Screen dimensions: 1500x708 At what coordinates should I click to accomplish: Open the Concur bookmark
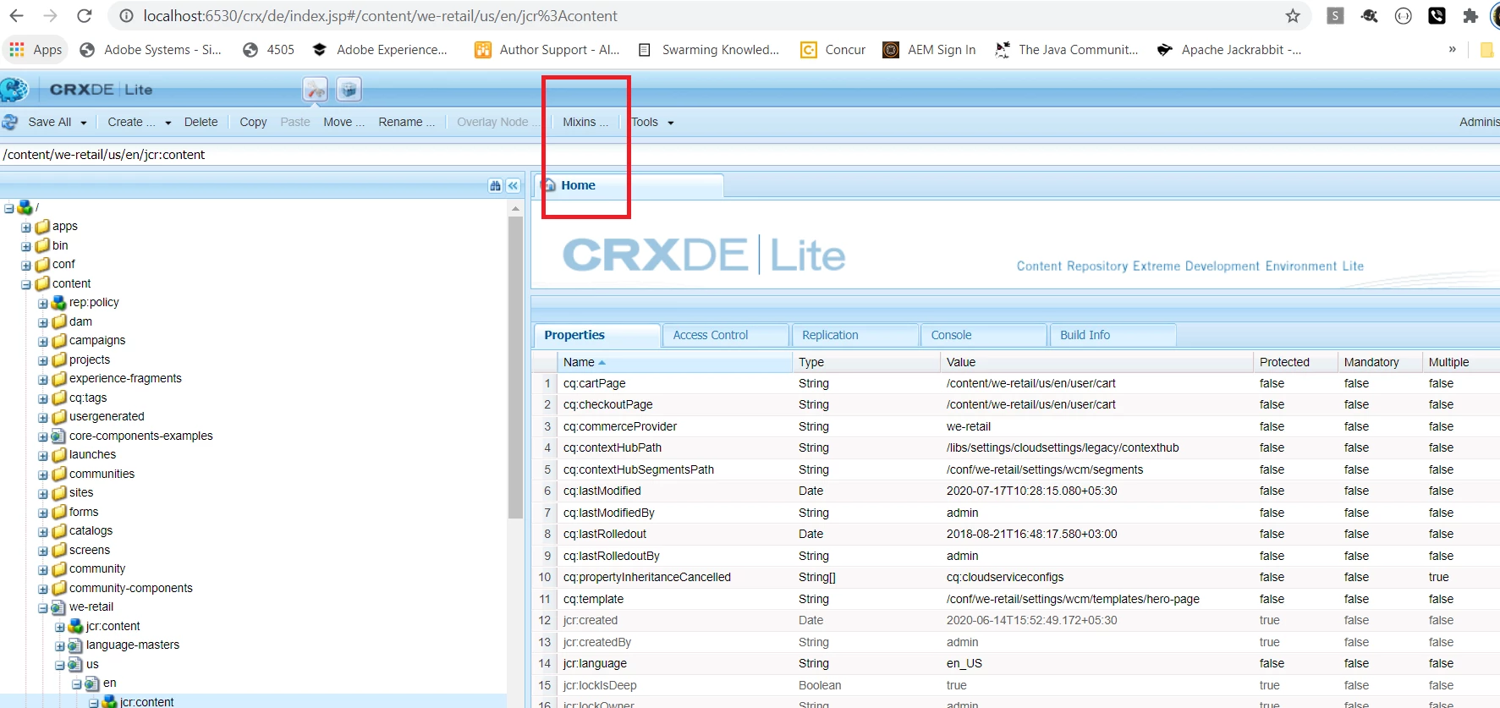pyautogui.click(x=833, y=50)
